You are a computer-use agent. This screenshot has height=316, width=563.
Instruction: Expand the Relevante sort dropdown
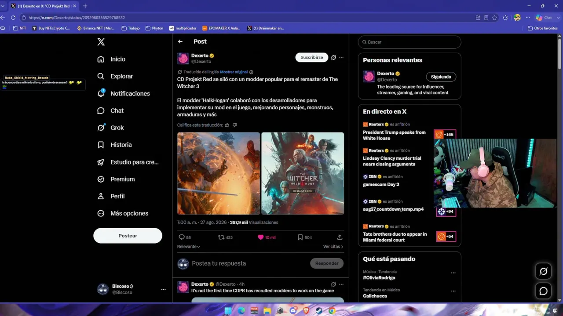tap(189, 247)
